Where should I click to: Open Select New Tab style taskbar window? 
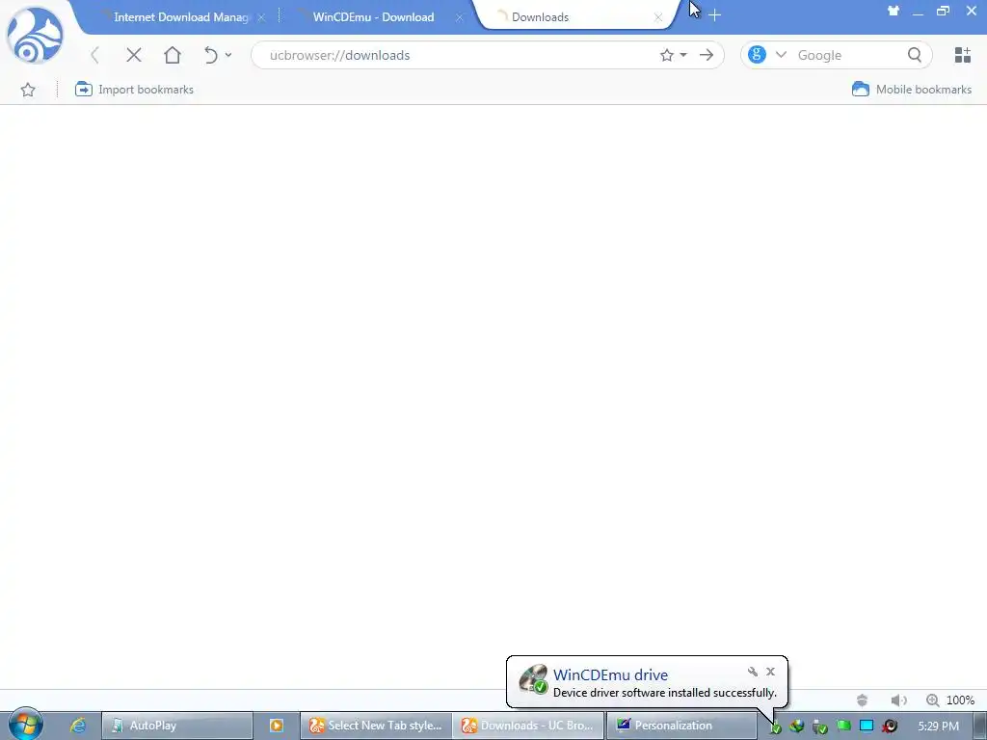(x=376, y=726)
